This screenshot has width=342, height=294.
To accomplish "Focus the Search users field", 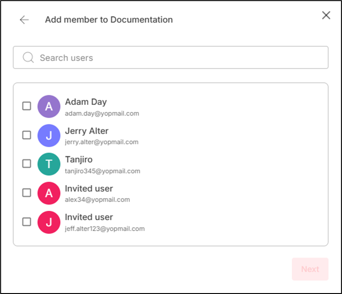I will coord(171,57).
